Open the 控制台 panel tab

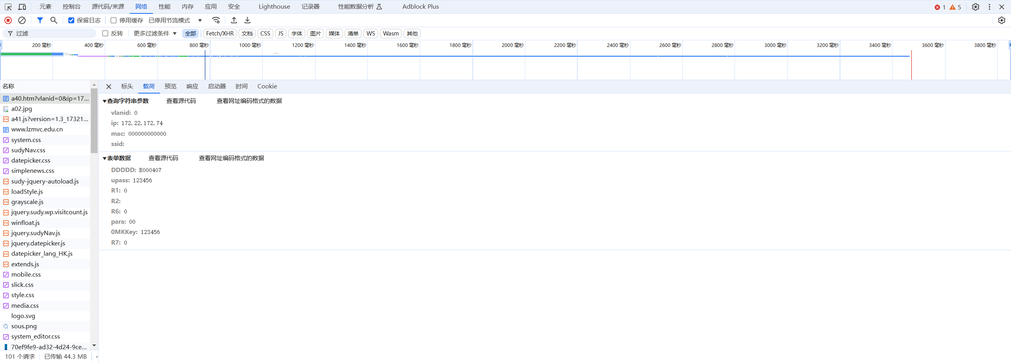pyautogui.click(x=71, y=7)
